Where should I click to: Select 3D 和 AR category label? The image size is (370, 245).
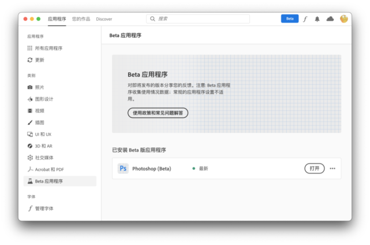point(44,146)
